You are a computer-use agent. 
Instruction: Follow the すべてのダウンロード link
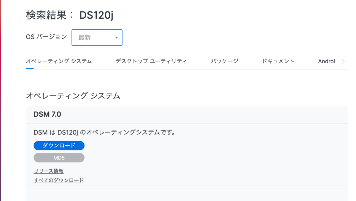(x=59, y=180)
